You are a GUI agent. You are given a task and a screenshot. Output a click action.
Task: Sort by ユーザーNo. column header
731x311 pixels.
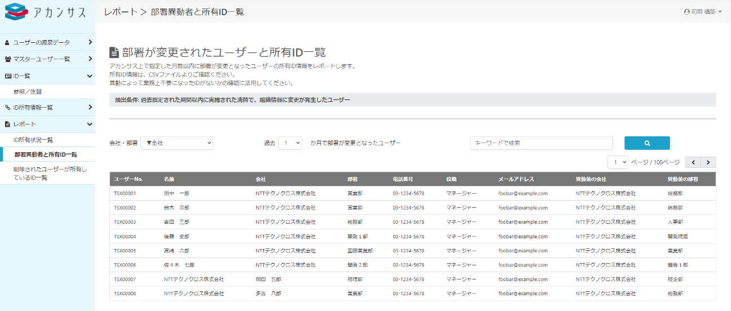(129, 179)
